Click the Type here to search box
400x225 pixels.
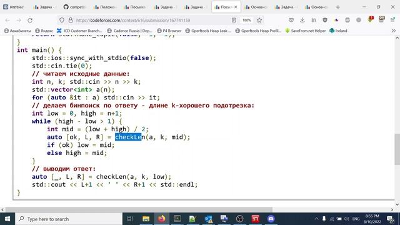point(69,219)
